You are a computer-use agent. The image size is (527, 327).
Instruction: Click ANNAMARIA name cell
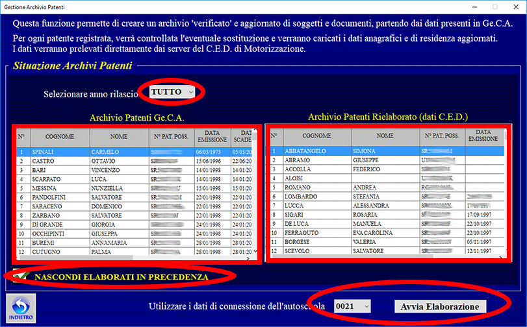click(120, 243)
